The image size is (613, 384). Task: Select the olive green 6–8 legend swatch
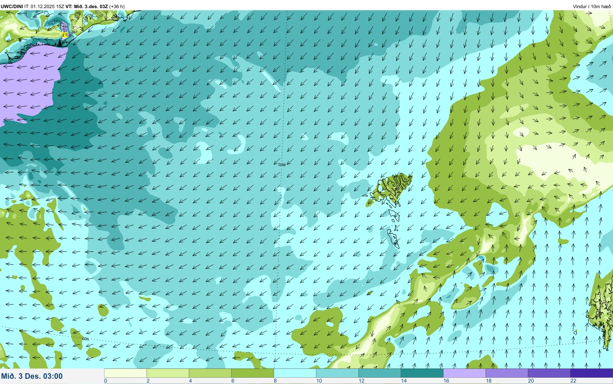pyautogui.click(x=252, y=373)
